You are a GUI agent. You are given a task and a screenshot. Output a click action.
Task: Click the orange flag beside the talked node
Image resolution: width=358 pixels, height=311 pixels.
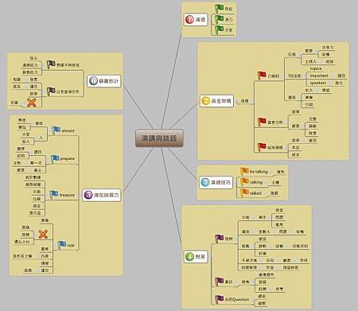click(x=244, y=192)
